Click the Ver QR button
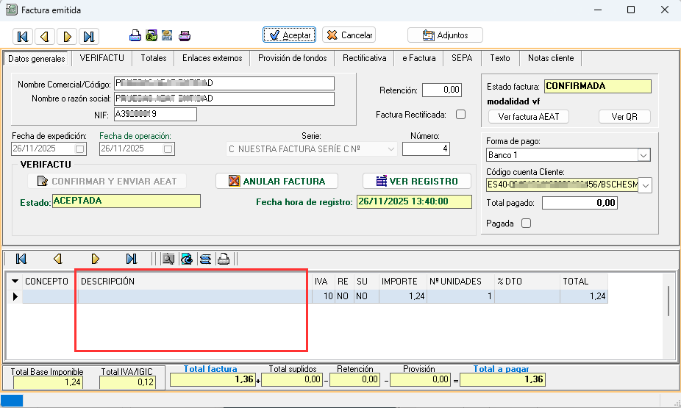The width and height of the screenshot is (681, 408). [621, 117]
